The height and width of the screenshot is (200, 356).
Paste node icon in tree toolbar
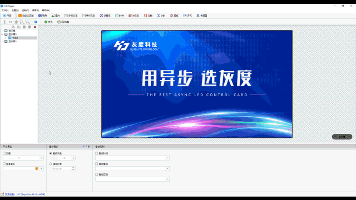click(x=19, y=27)
